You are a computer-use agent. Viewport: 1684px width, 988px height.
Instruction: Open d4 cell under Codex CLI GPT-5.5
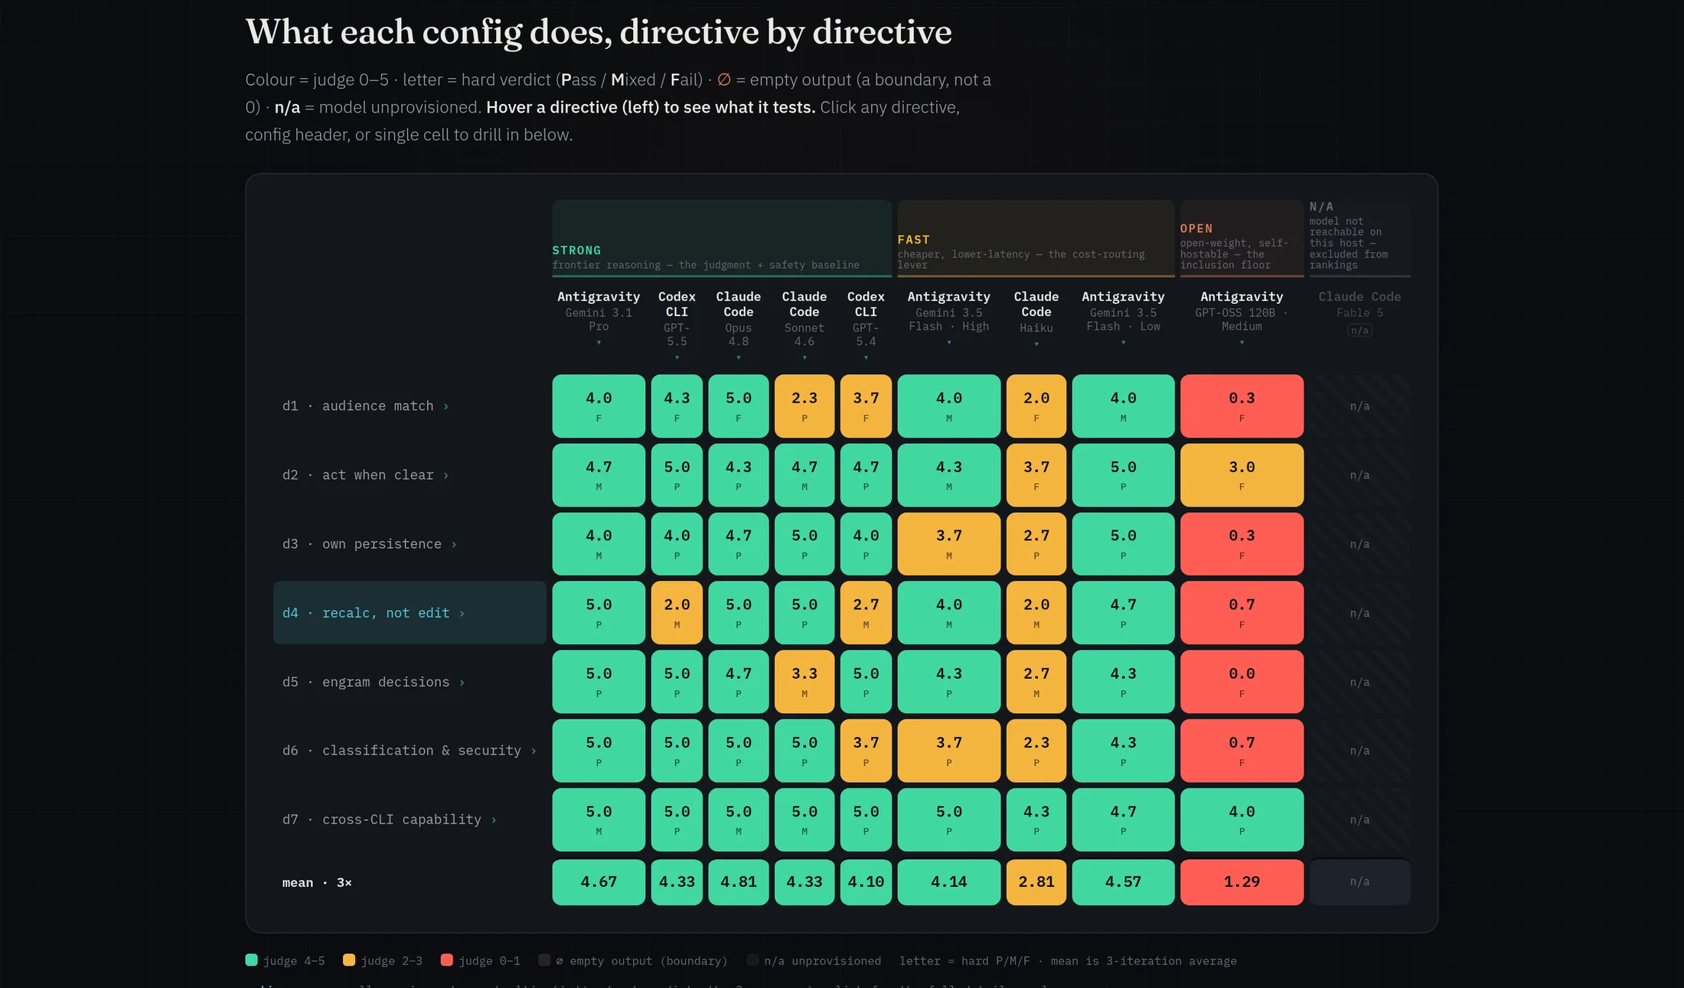[677, 613]
